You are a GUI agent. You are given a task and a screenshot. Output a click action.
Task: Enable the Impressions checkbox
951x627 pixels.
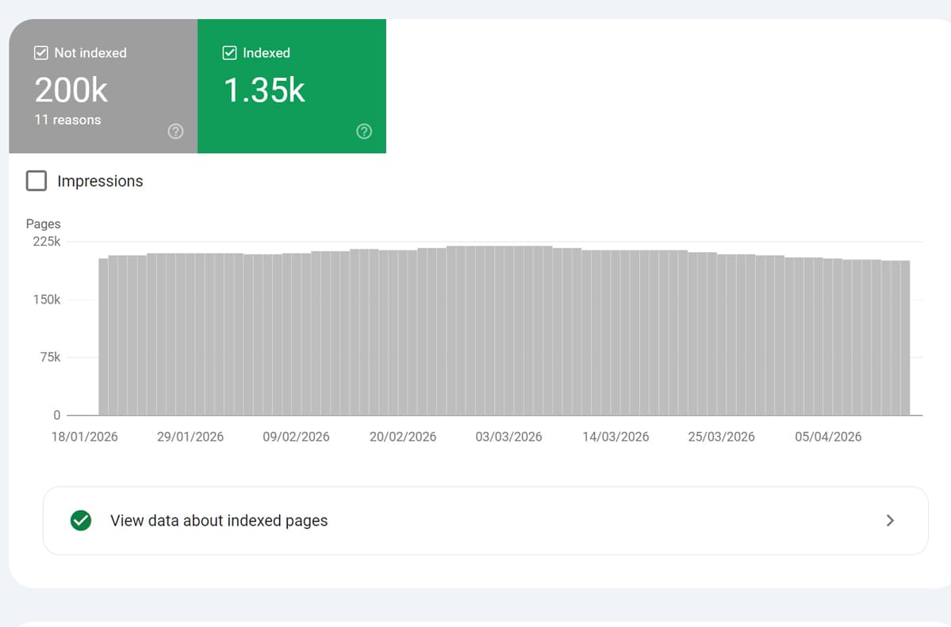pos(36,181)
